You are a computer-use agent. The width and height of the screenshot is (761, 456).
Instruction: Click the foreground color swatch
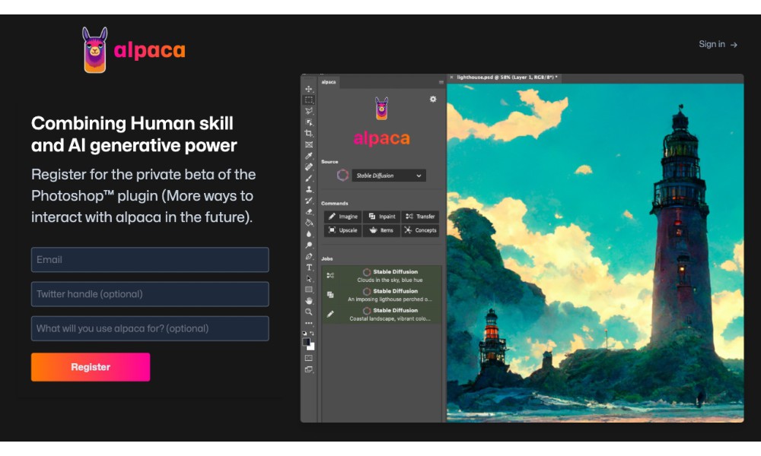306,342
